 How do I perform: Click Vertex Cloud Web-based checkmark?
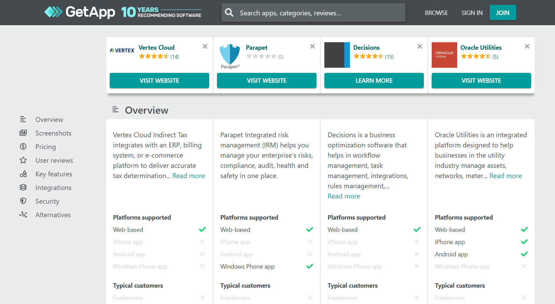coord(202,229)
